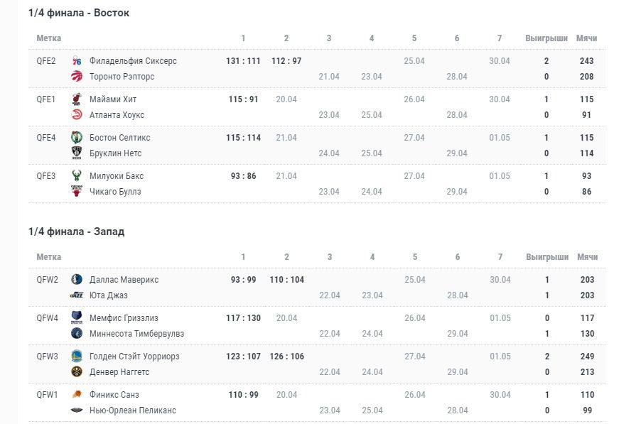Click the Phoenix Suns team logo
641x424 pixels.
point(77,395)
